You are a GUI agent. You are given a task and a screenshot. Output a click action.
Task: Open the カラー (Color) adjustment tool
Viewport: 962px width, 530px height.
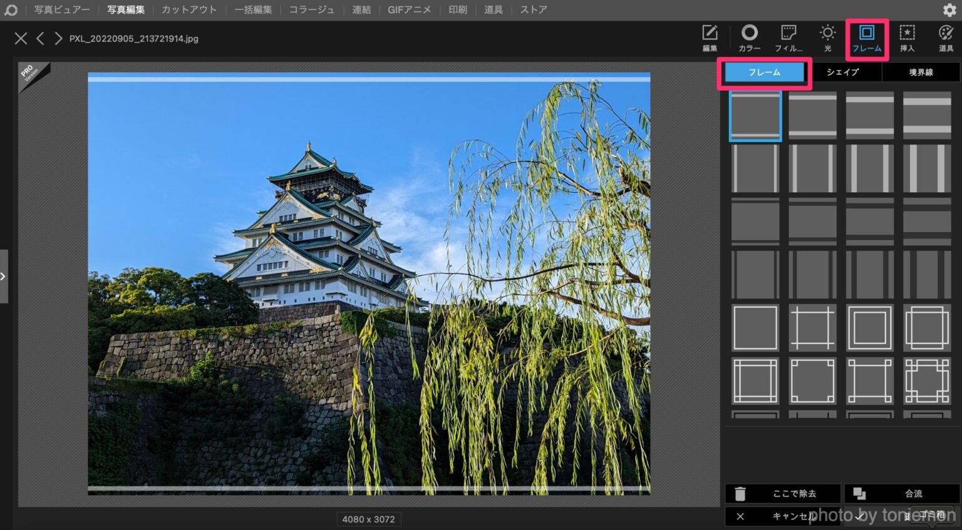click(748, 38)
